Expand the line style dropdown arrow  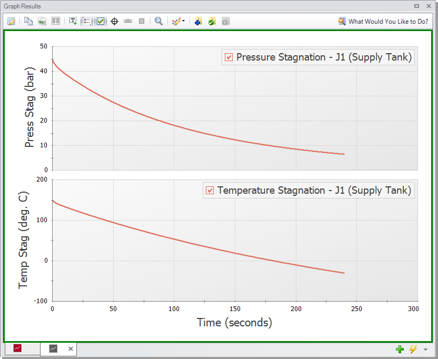(184, 22)
